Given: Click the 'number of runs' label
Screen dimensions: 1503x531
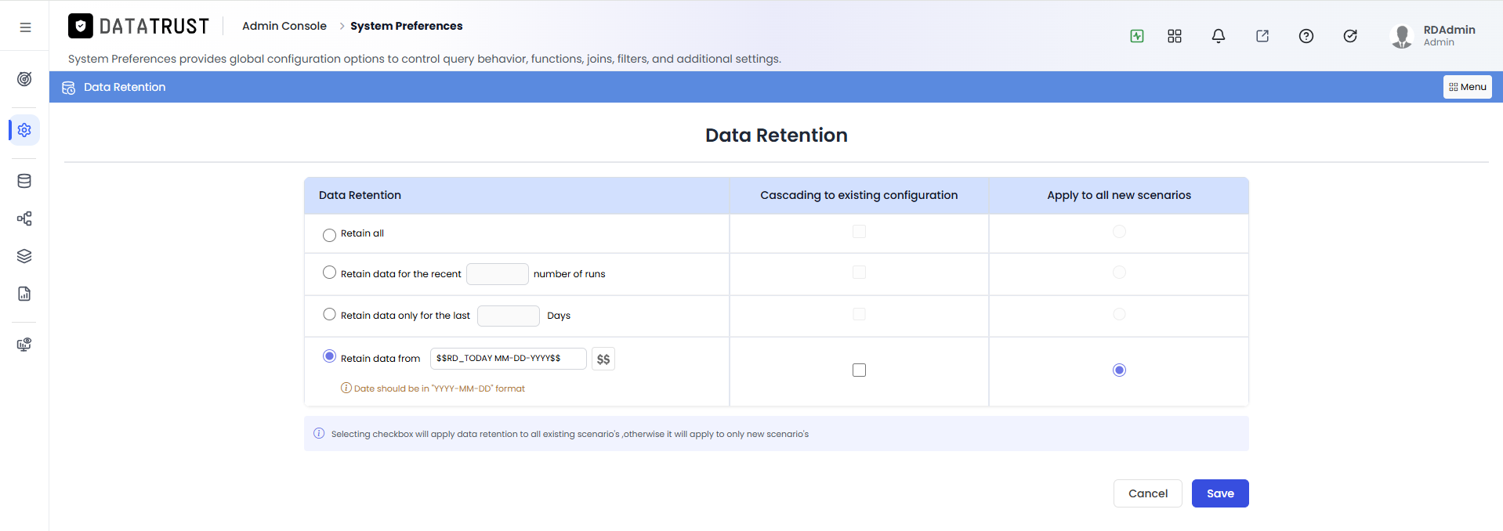Looking at the screenshot, I should click(x=570, y=274).
